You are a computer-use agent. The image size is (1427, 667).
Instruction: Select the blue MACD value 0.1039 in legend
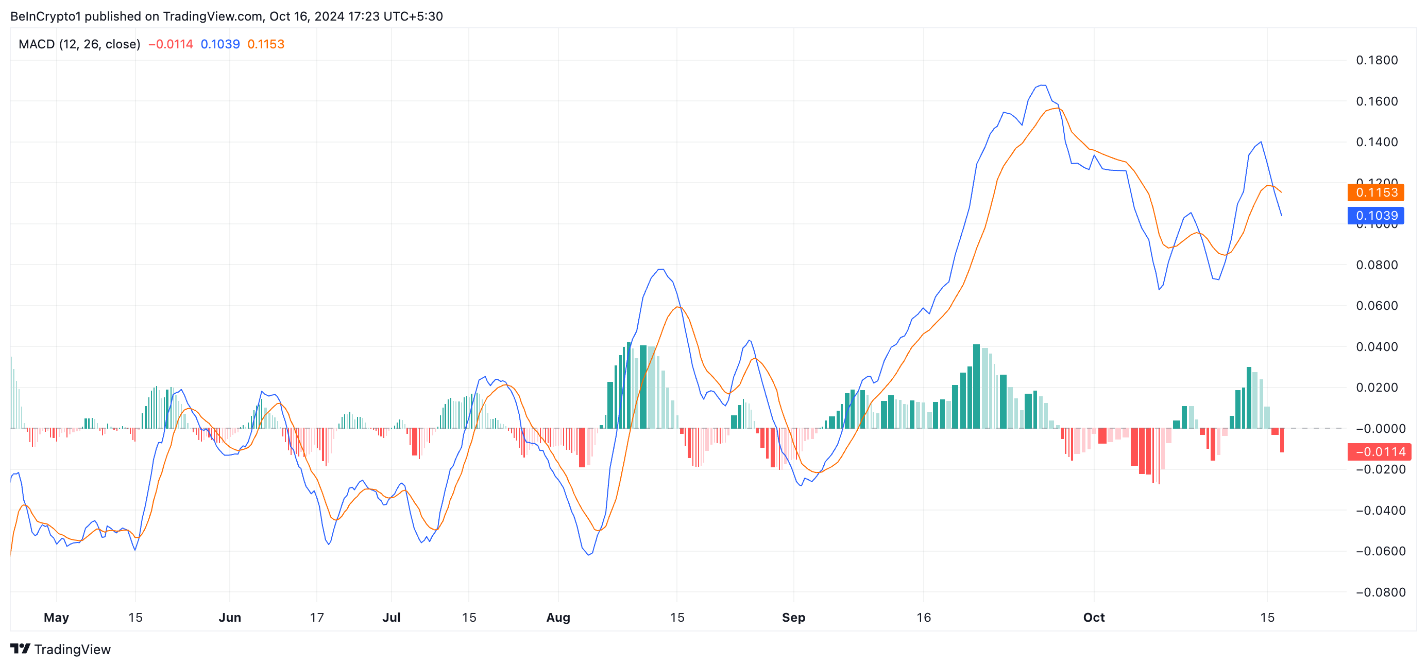point(220,44)
